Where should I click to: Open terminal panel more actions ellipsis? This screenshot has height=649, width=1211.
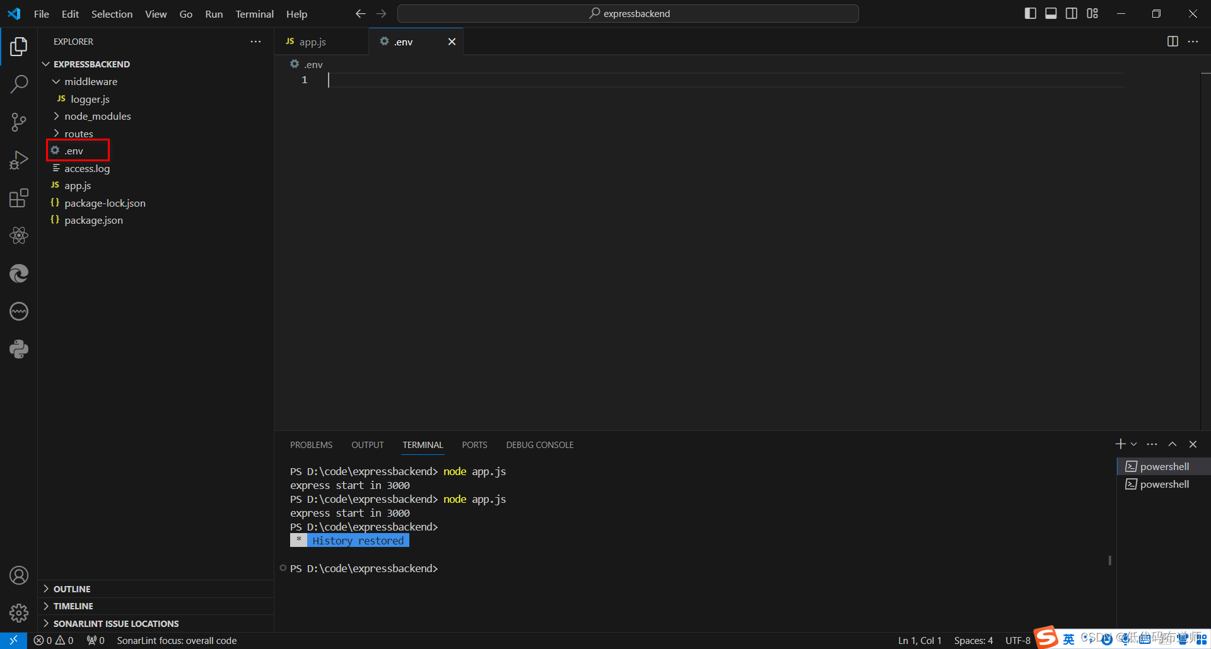(x=1152, y=444)
